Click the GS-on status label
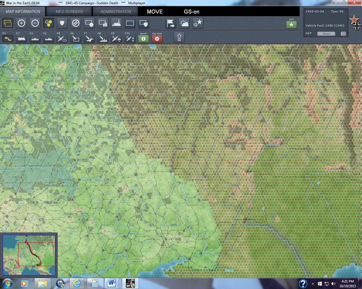 pyautogui.click(x=191, y=12)
